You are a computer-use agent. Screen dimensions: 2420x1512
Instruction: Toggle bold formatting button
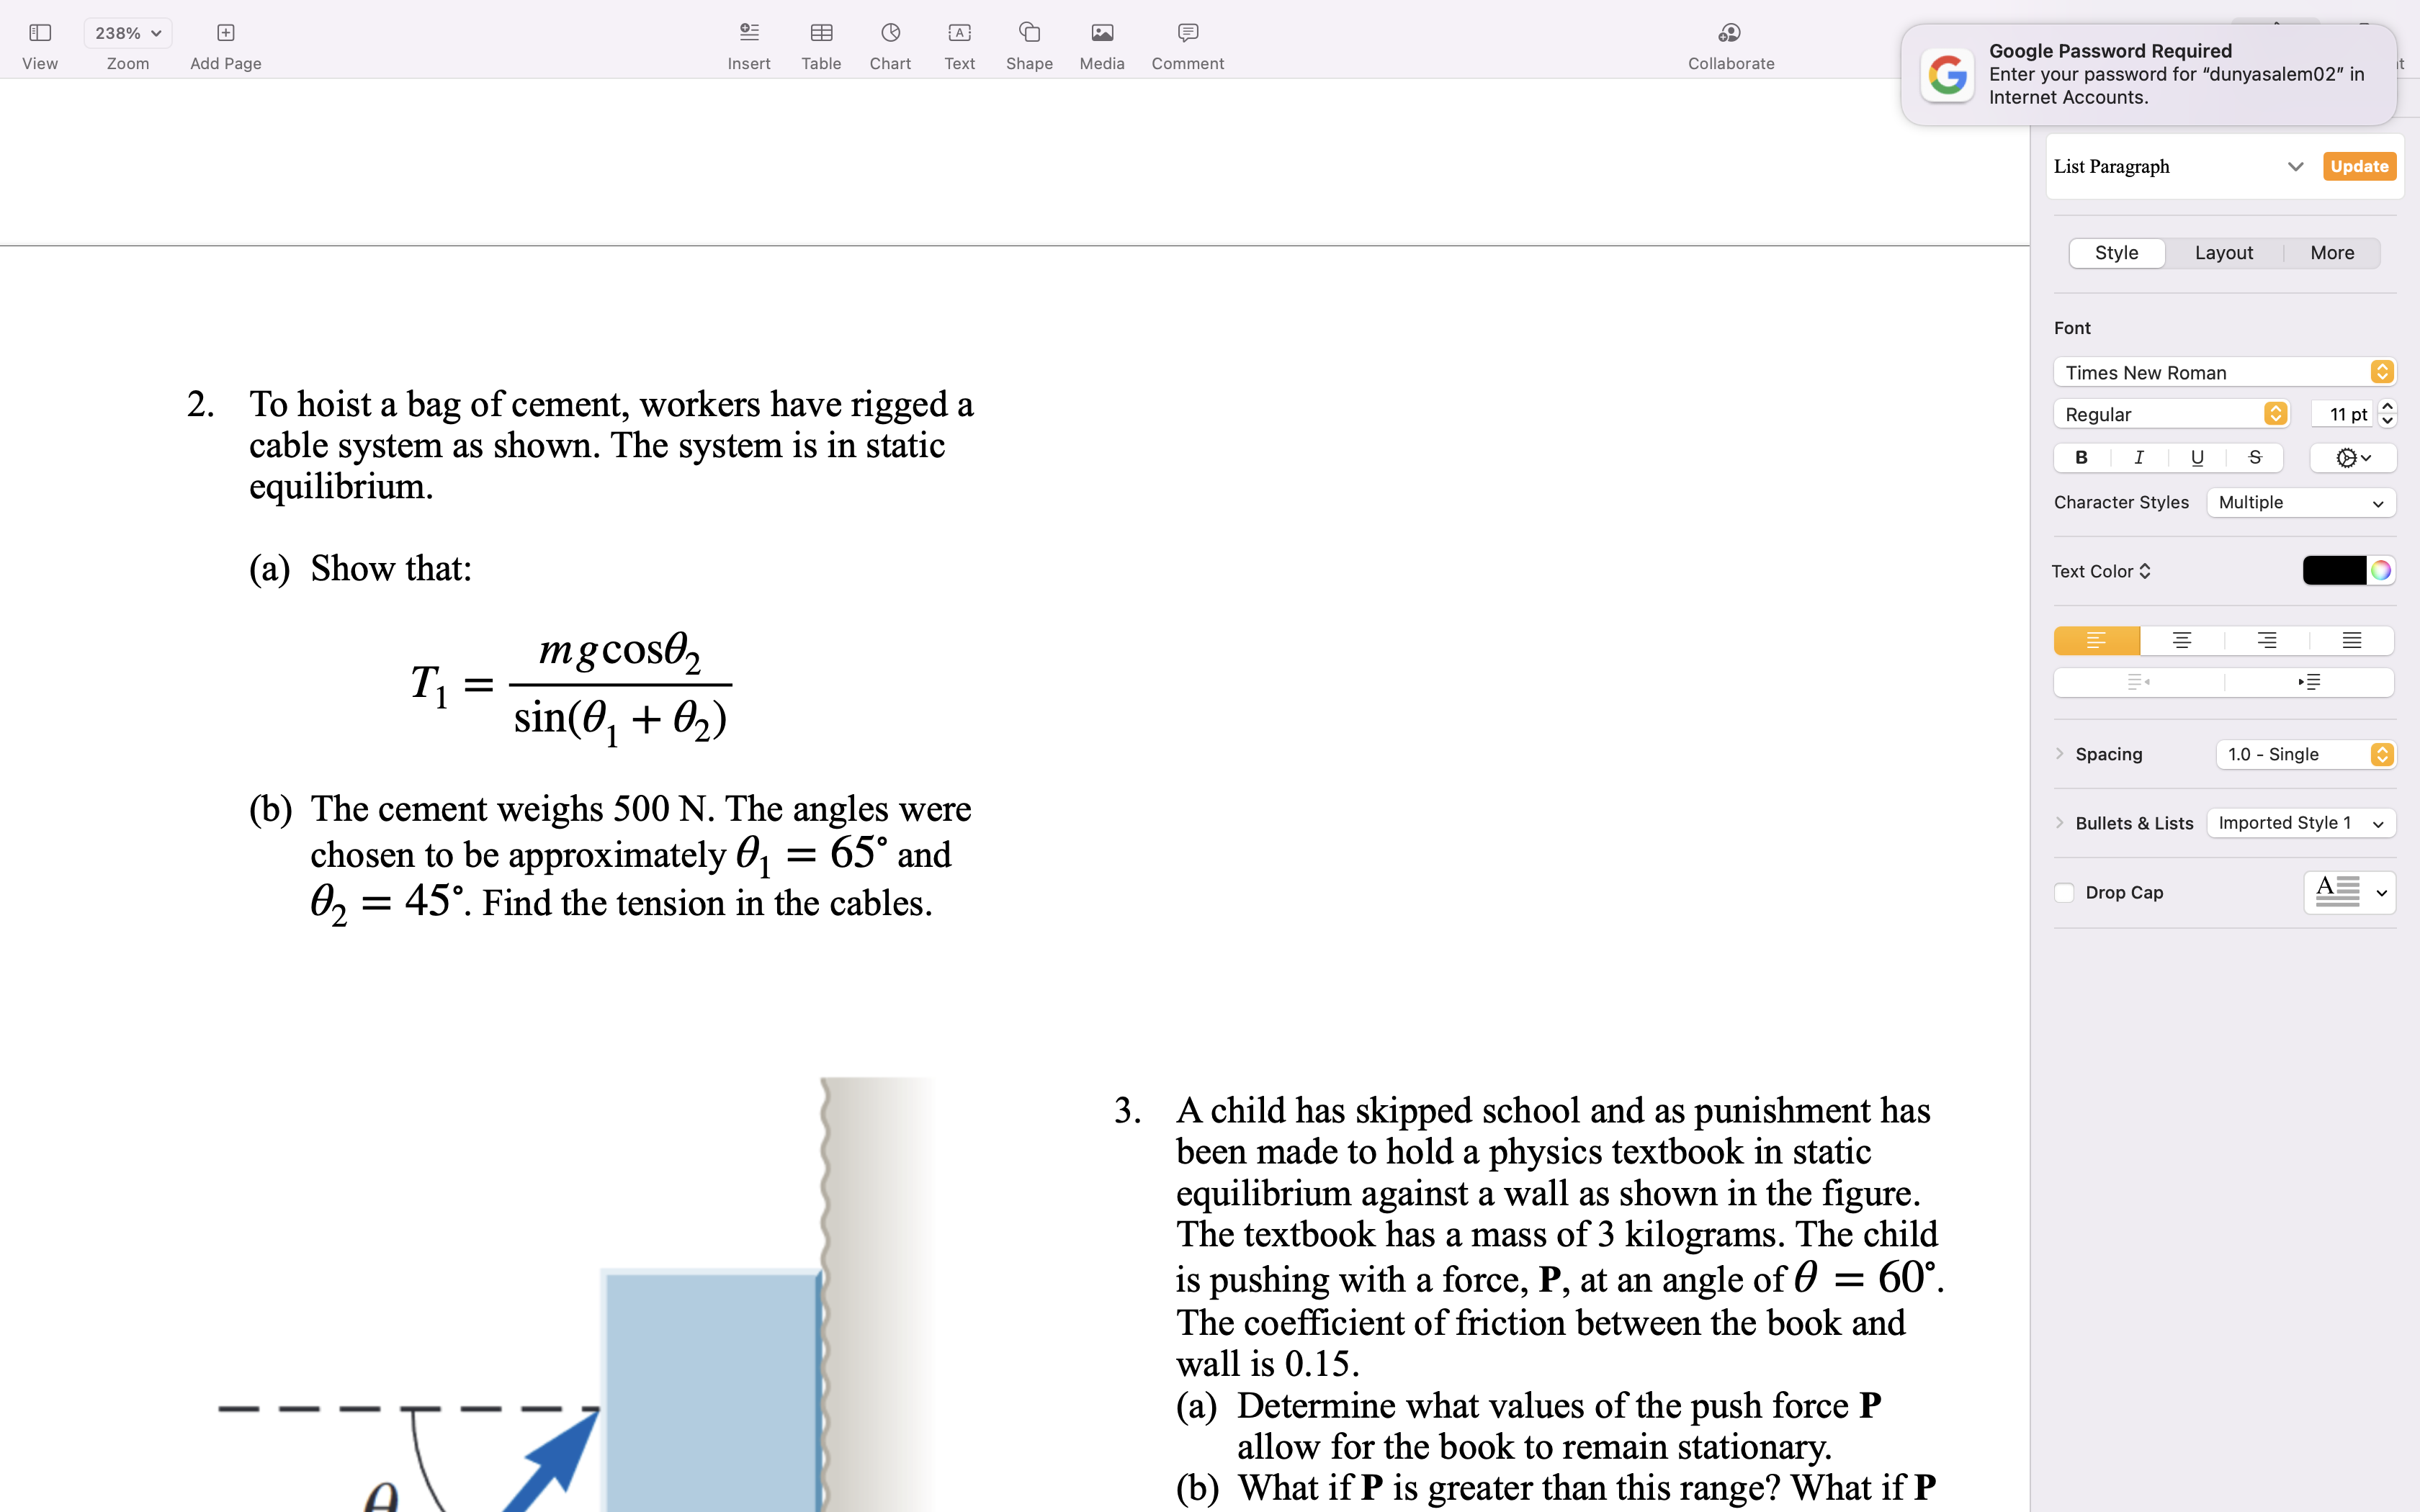[2081, 458]
